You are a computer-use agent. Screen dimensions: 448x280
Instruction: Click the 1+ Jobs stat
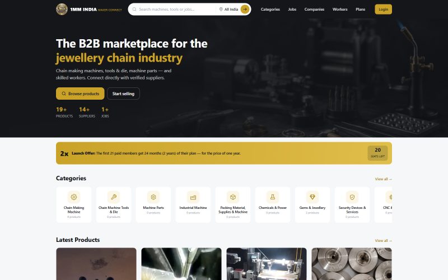pos(105,112)
